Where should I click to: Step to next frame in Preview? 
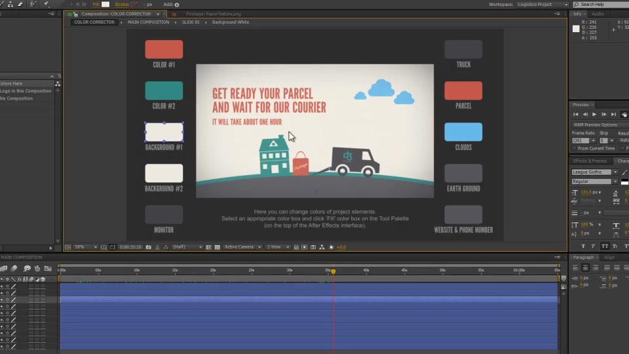[604, 114]
